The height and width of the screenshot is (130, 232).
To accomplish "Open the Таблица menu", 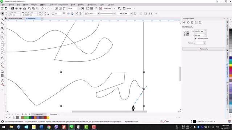I will (x=81, y=5).
